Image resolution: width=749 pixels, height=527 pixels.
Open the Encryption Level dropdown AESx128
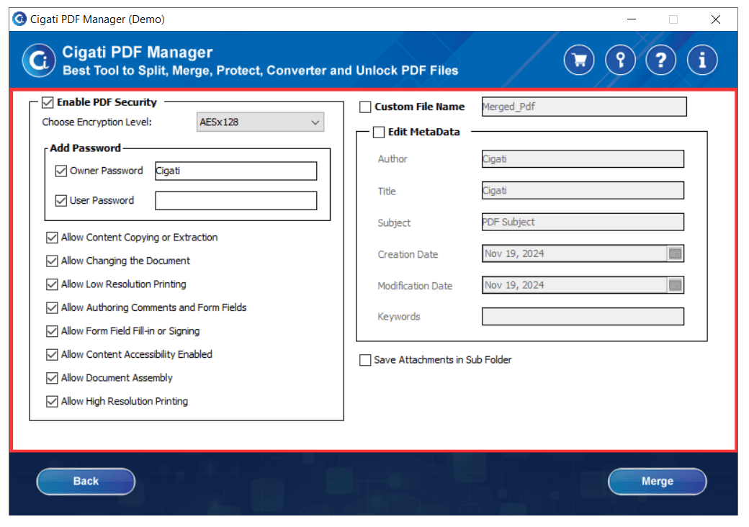pos(260,122)
